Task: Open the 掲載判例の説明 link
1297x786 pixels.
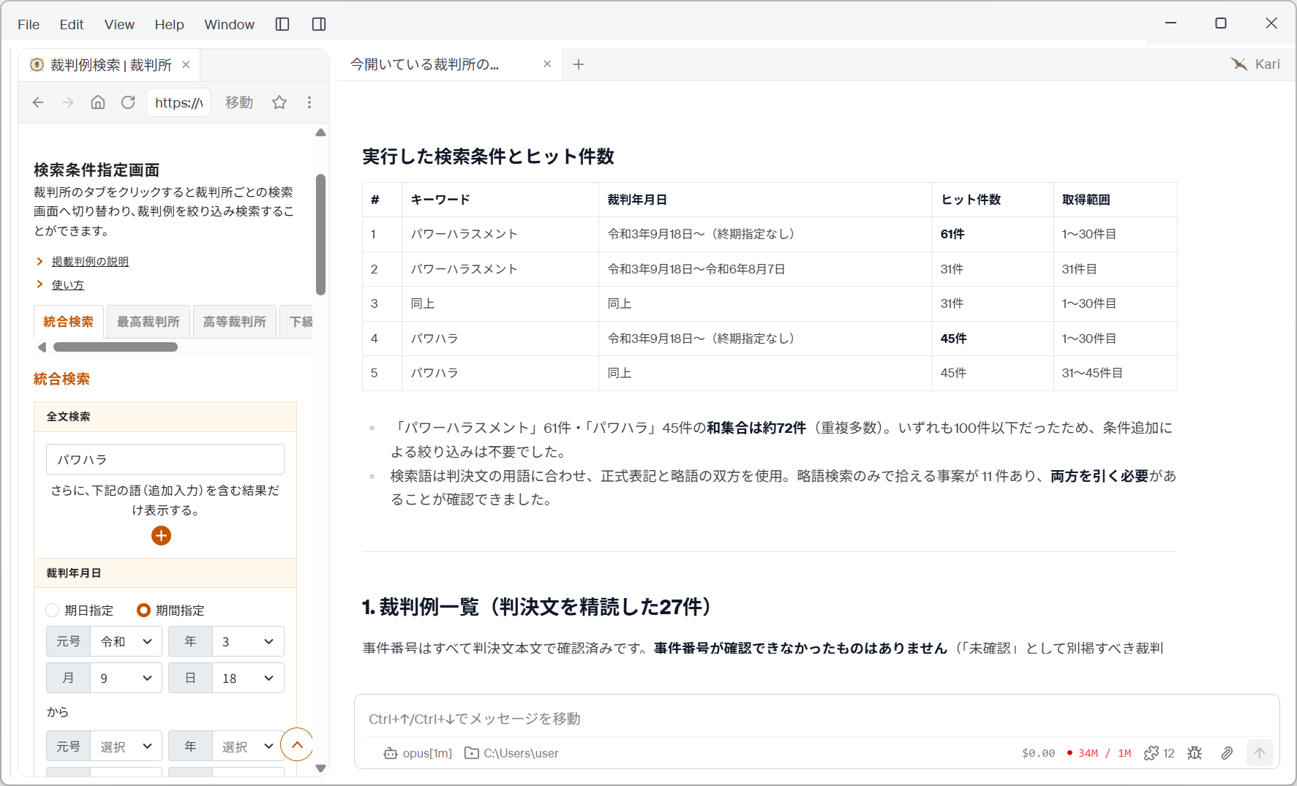Action: coord(90,262)
